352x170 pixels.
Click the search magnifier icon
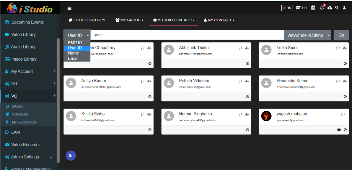(337, 8)
